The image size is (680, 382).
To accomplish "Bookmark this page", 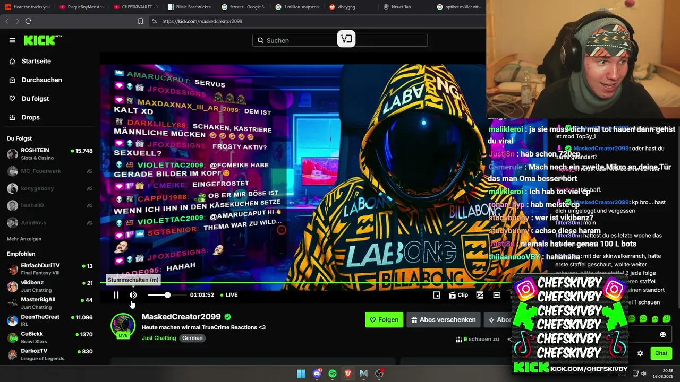I will pyautogui.click(x=141, y=21).
